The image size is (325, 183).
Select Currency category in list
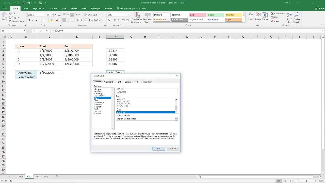(x=98, y=94)
